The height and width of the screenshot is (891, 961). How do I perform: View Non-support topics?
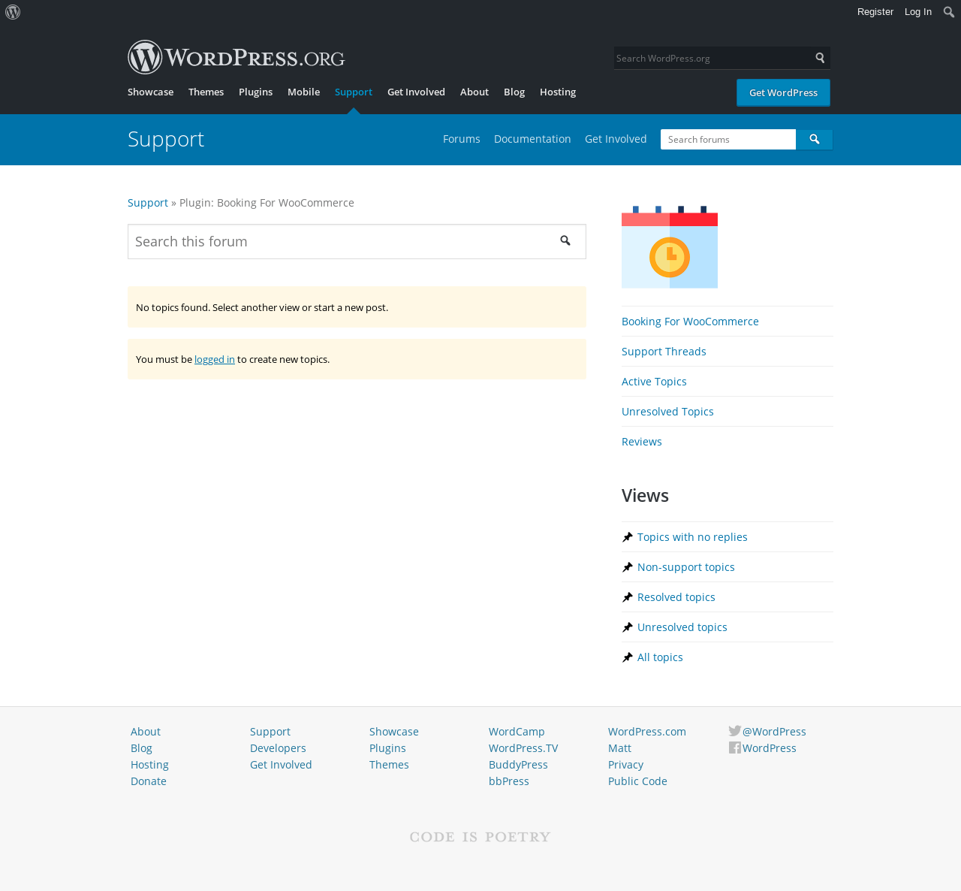tap(686, 567)
